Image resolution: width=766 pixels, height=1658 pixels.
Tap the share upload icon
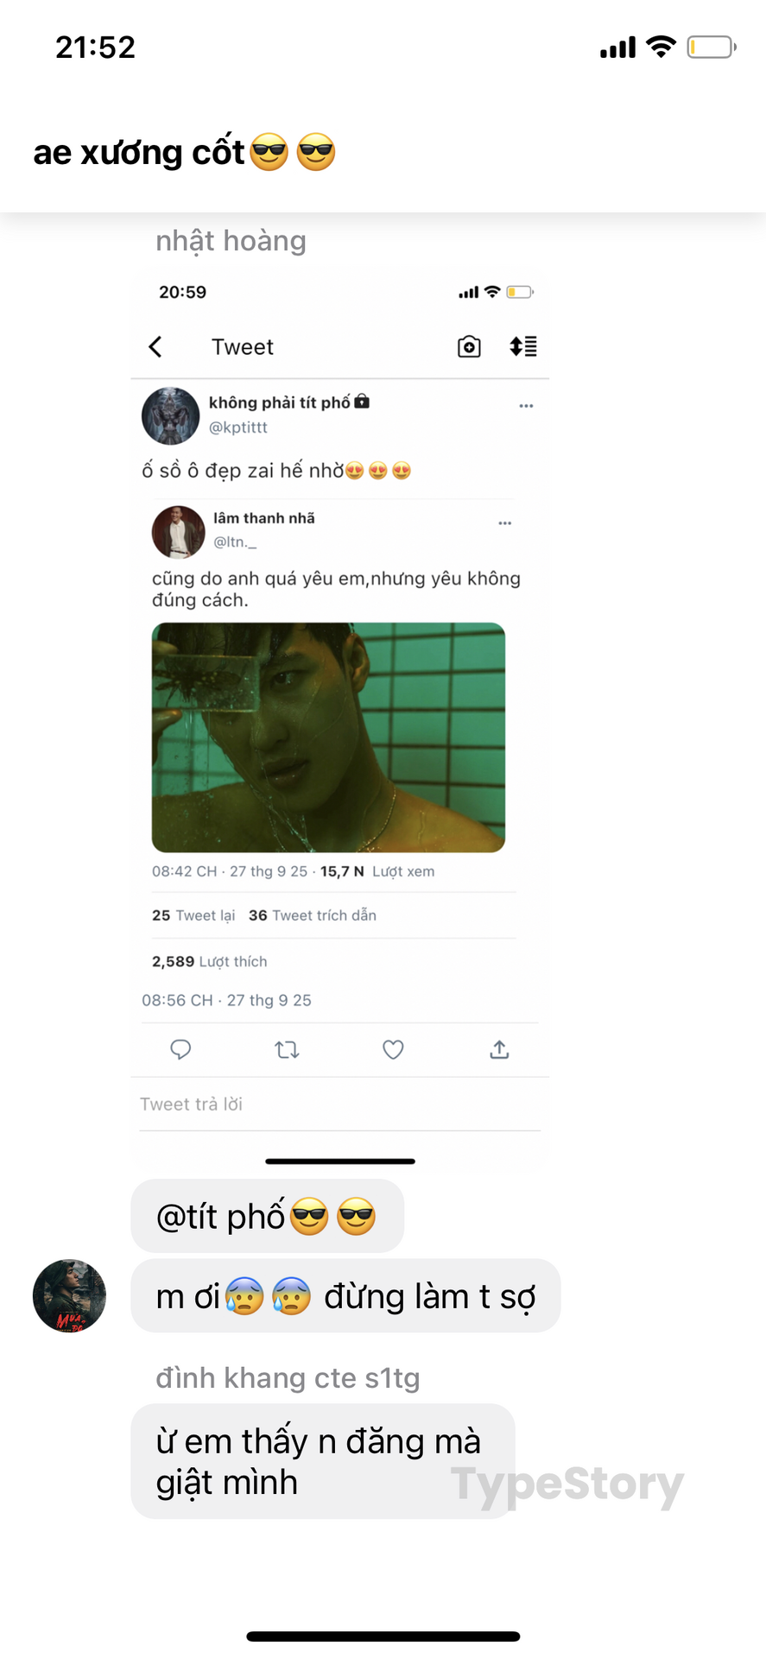coord(499,1049)
